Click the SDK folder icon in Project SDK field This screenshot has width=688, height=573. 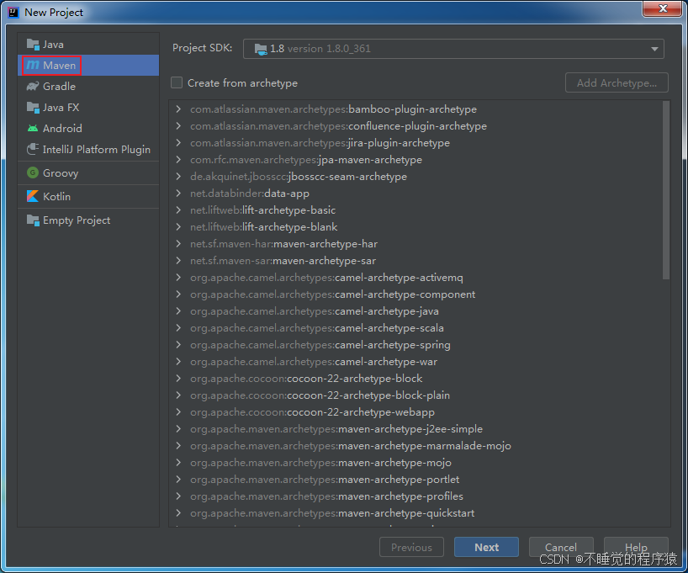point(261,49)
